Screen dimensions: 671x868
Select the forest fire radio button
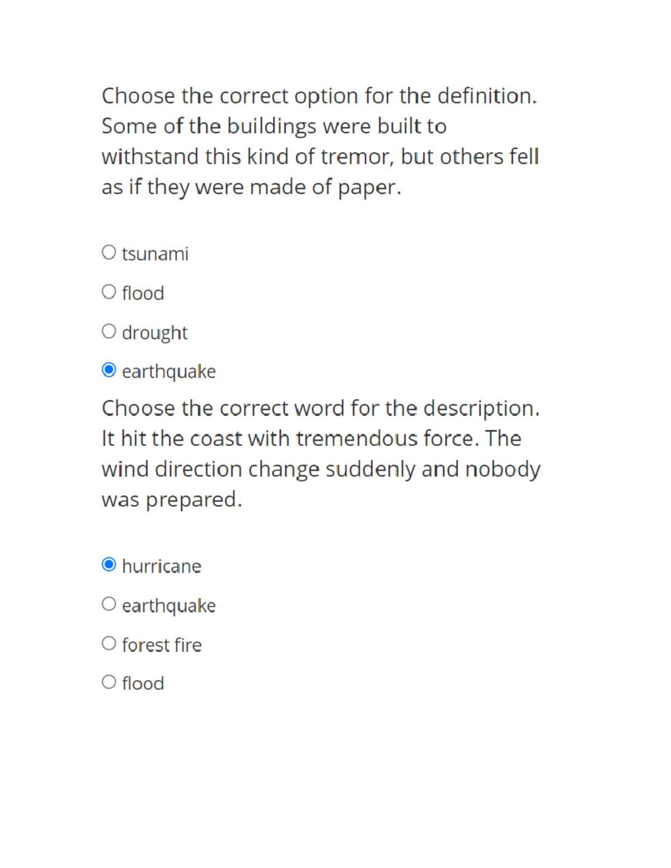(x=109, y=643)
